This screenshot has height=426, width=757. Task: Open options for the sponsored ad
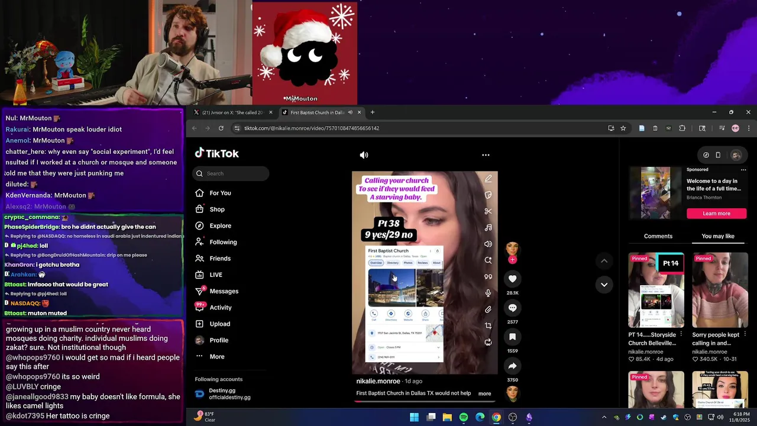click(x=743, y=170)
